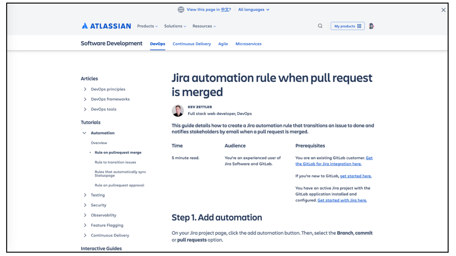Open the search magnifier icon
The image size is (456, 256).
(320, 26)
